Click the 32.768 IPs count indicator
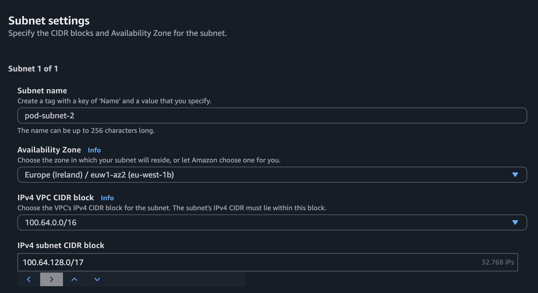Screen dimensions: 538x293 pyautogui.click(x=498, y=262)
